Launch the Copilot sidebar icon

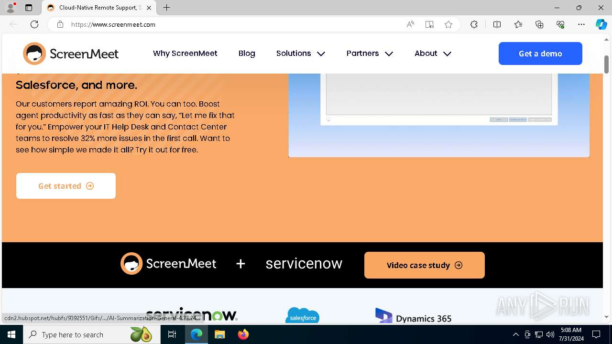(x=601, y=24)
